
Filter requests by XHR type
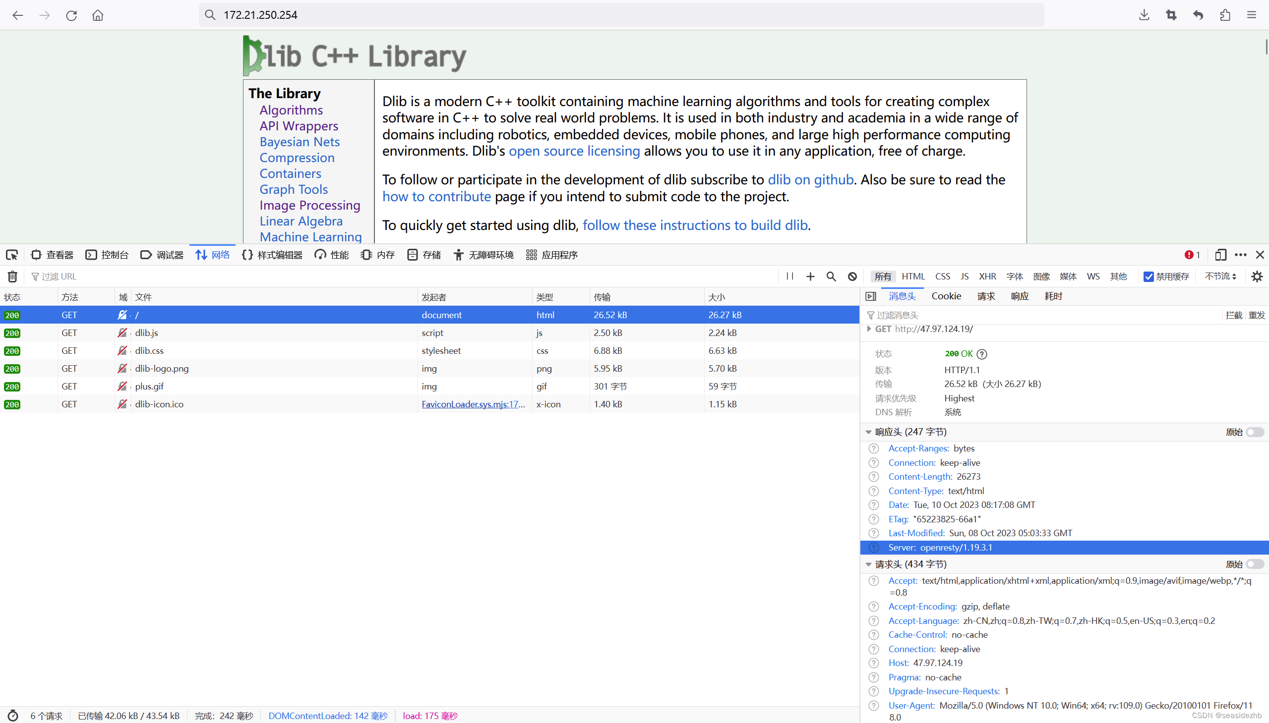click(x=987, y=276)
